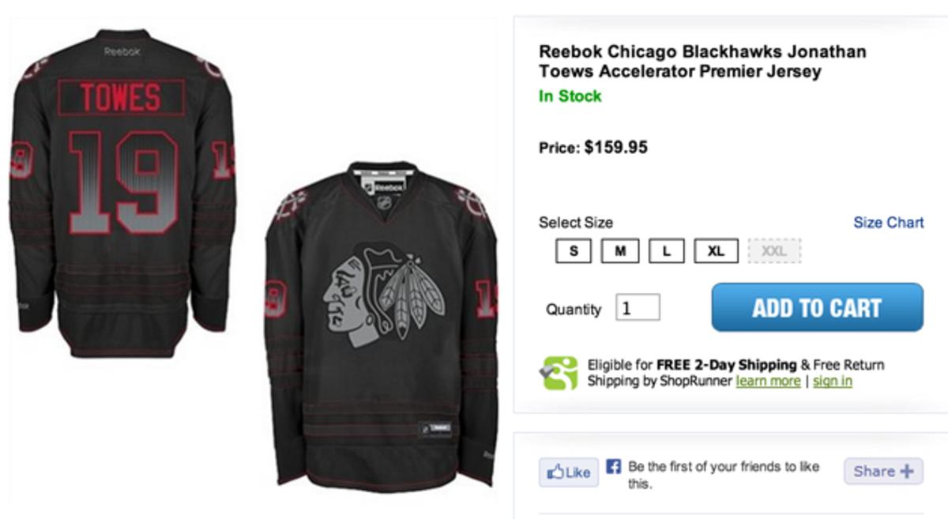Click the ADD TO CART button
The height and width of the screenshot is (519, 948).
pyautogui.click(x=817, y=307)
